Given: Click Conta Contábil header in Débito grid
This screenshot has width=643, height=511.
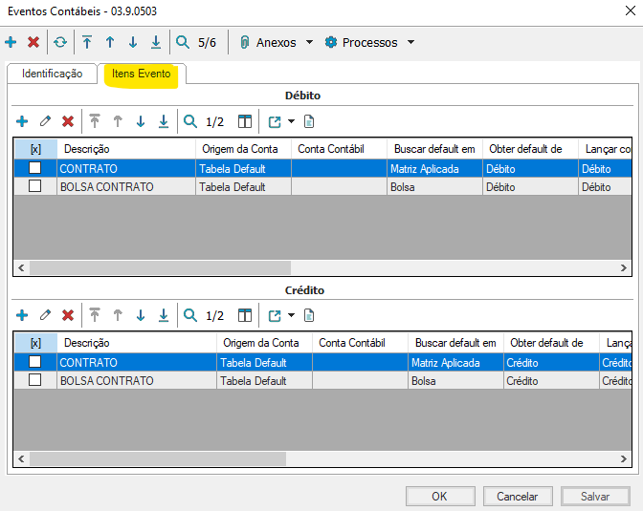Looking at the screenshot, I should (x=339, y=149).
